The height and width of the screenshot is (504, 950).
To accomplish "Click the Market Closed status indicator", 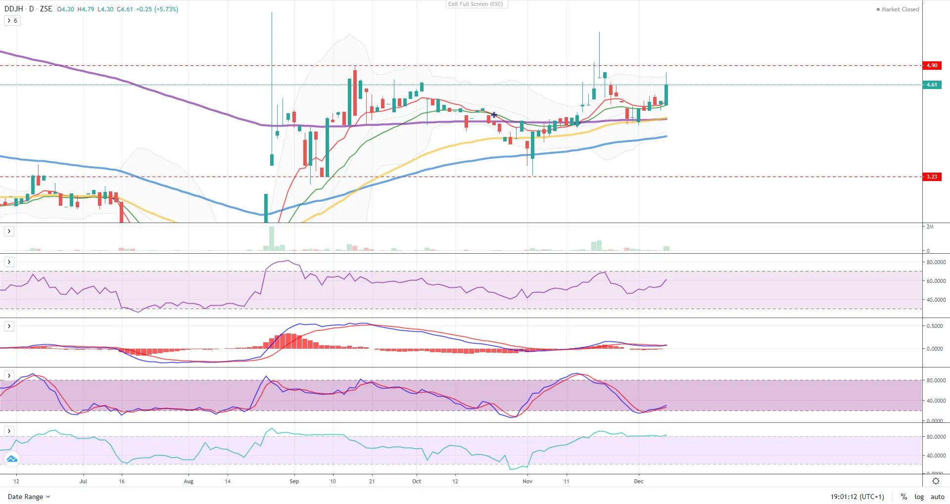I will 898,9.
